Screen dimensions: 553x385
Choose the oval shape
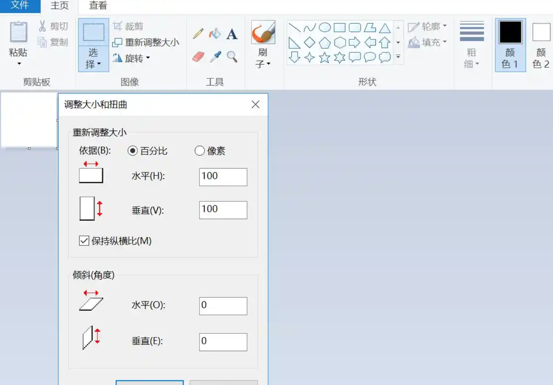pyautogui.click(x=325, y=27)
